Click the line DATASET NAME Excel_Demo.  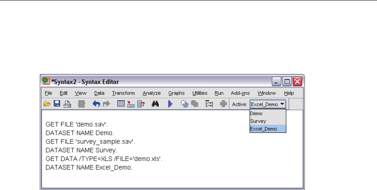89,168
